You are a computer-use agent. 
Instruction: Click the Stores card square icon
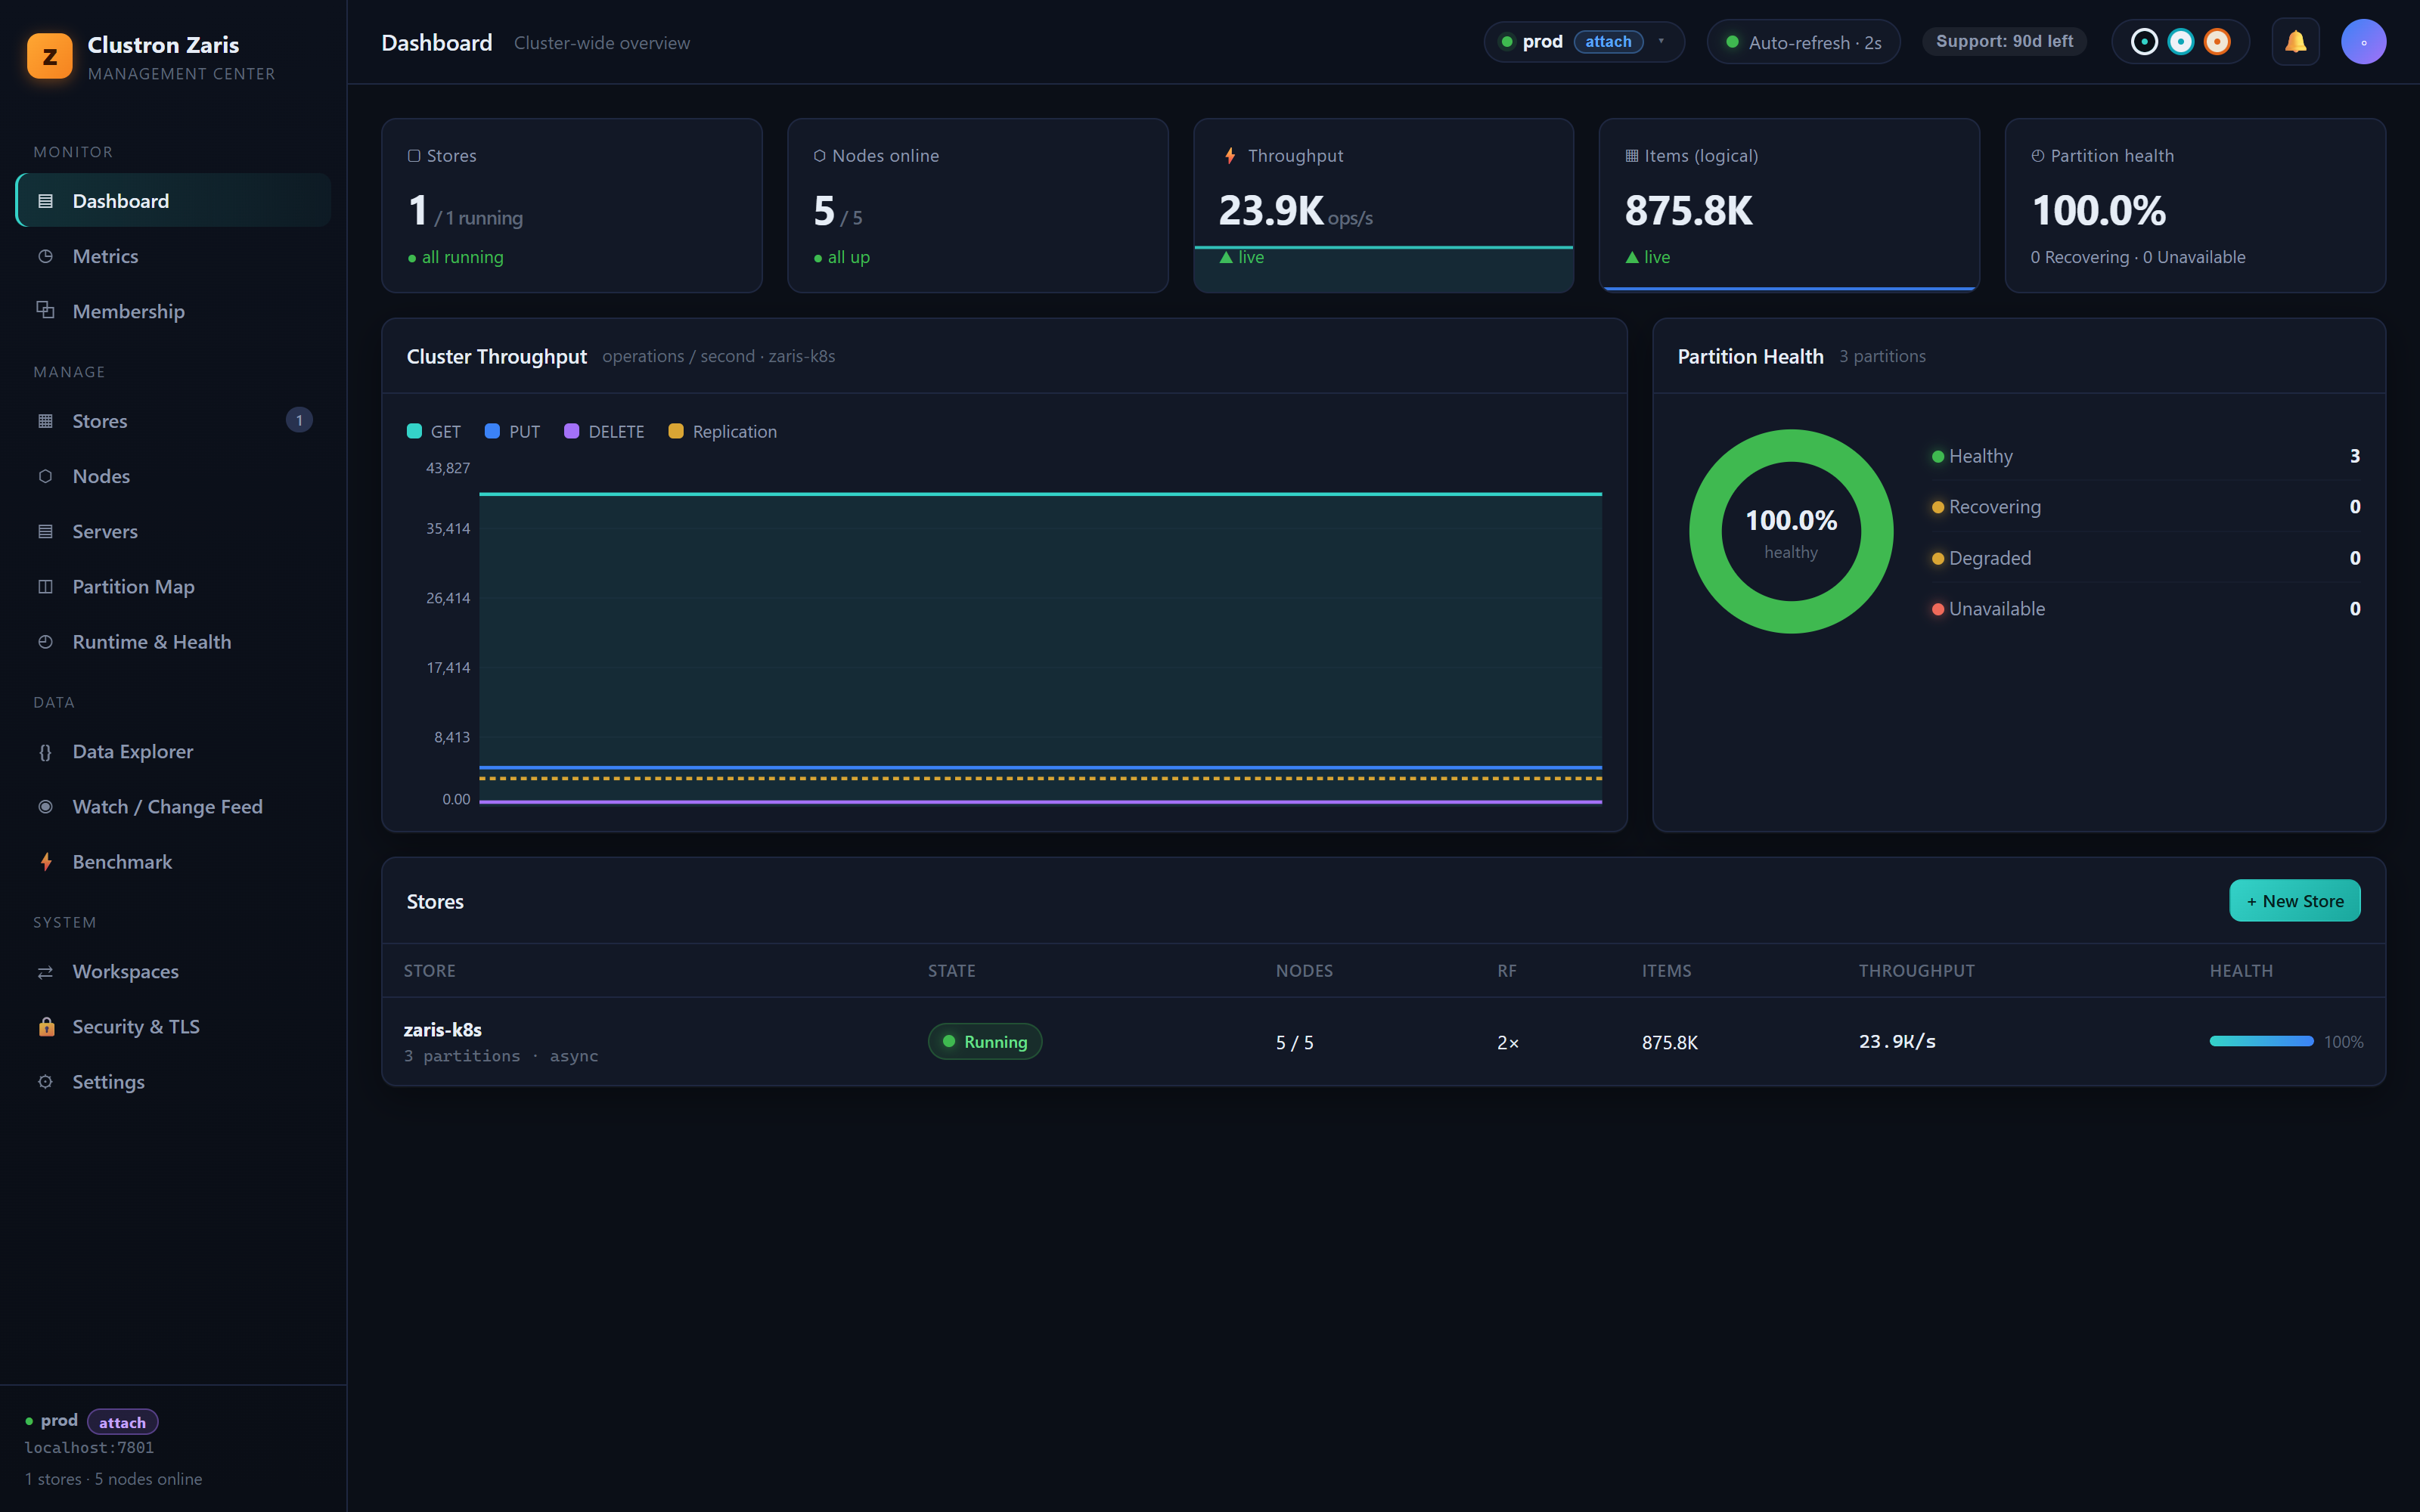pos(414,156)
